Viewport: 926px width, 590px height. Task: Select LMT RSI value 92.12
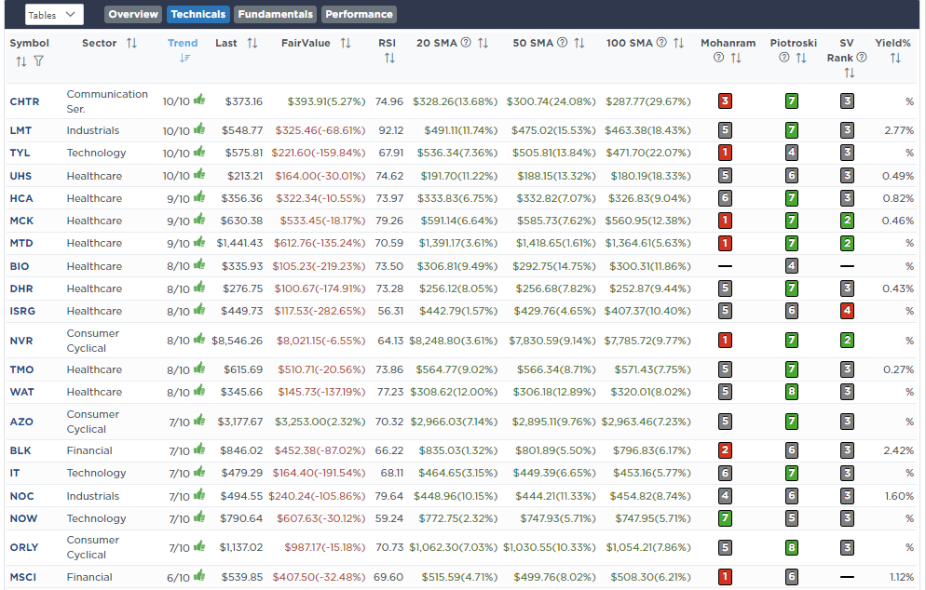tap(391, 130)
